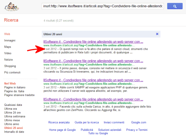Choose Ultima ora time filter
This screenshot has width=186, height=140.
(x=10, y=109)
